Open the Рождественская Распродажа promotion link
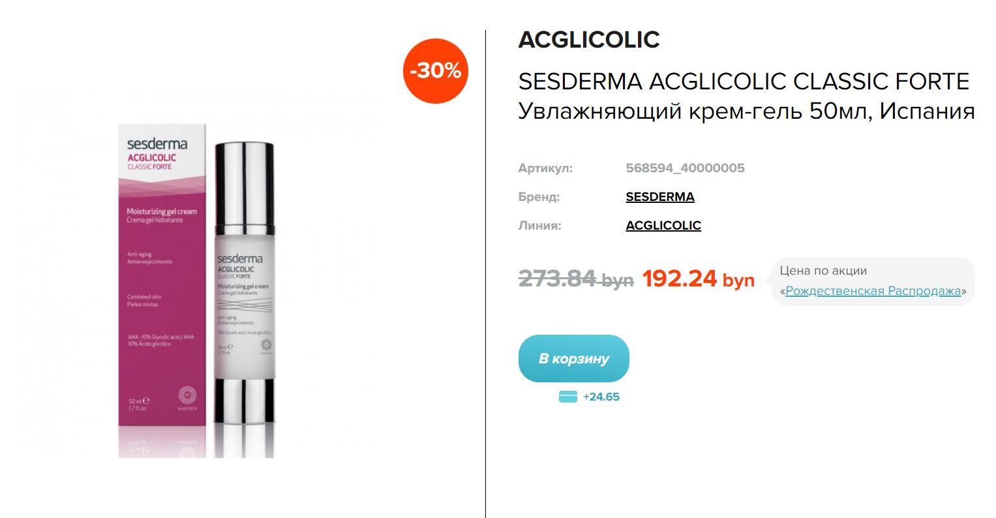 [873, 291]
